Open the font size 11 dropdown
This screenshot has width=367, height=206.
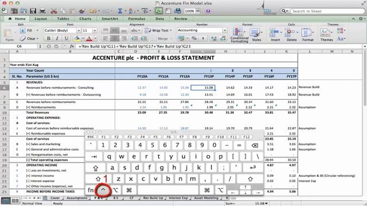[95, 30]
